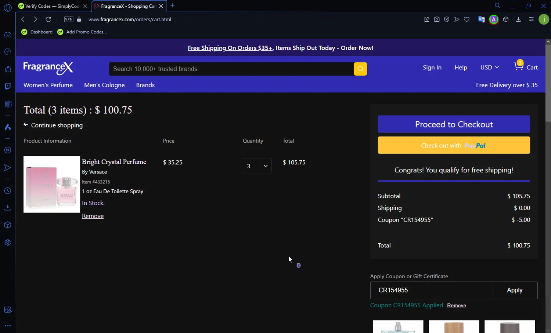Click the yellow search magnifier button
The width and height of the screenshot is (551, 333).
(x=360, y=69)
